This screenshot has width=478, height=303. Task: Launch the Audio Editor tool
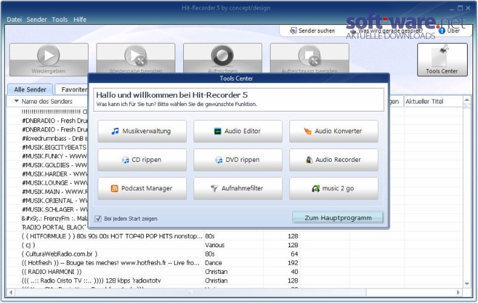click(x=238, y=132)
